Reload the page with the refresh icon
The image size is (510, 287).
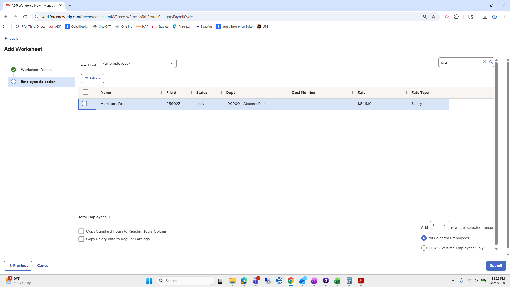[25, 17]
